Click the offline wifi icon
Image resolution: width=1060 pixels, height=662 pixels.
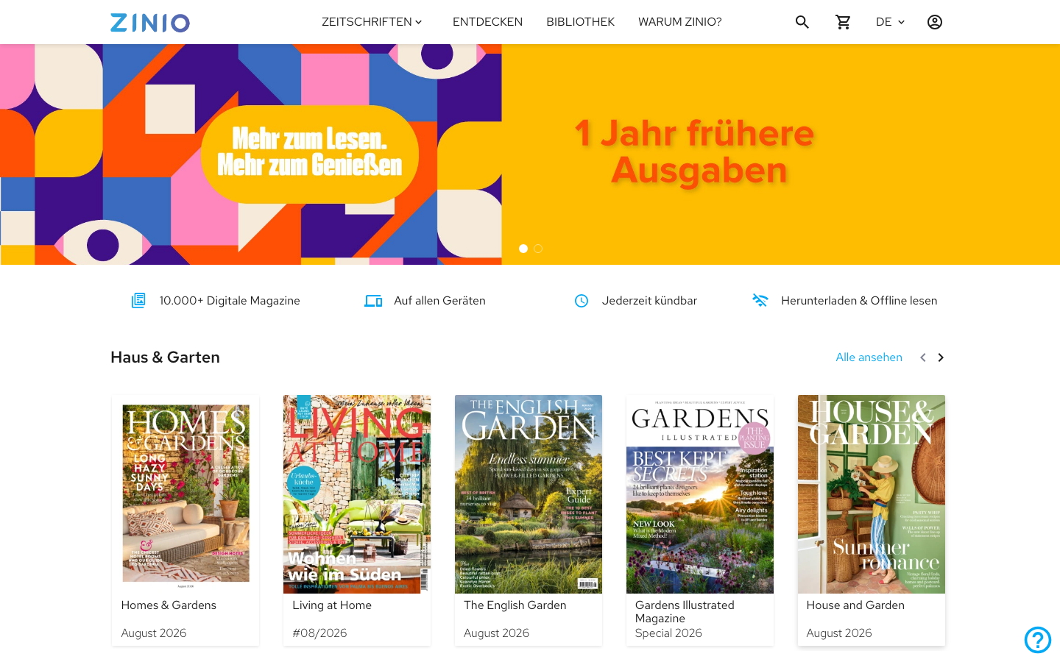coord(760,300)
